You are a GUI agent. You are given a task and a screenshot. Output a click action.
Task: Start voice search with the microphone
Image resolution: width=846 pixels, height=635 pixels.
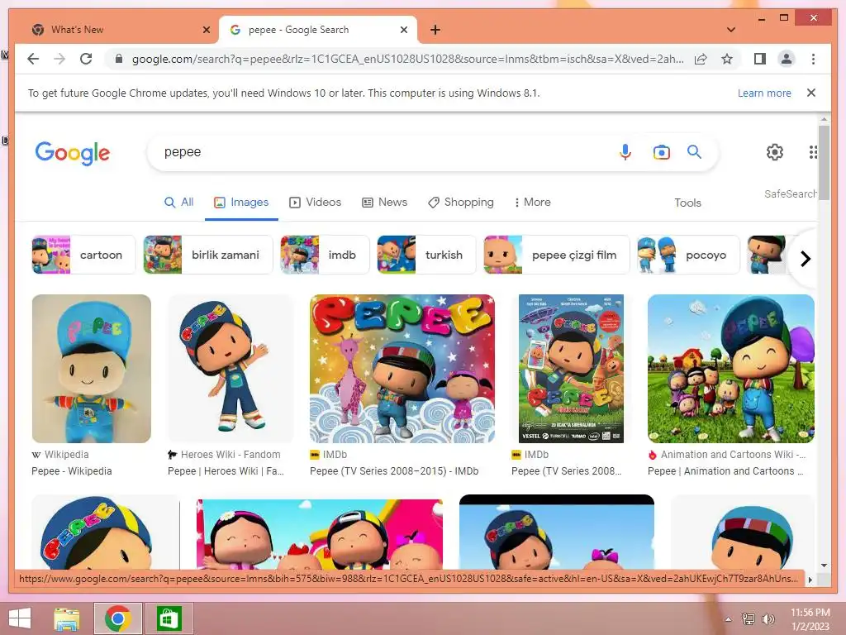pyautogui.click(x=625, y=152)
